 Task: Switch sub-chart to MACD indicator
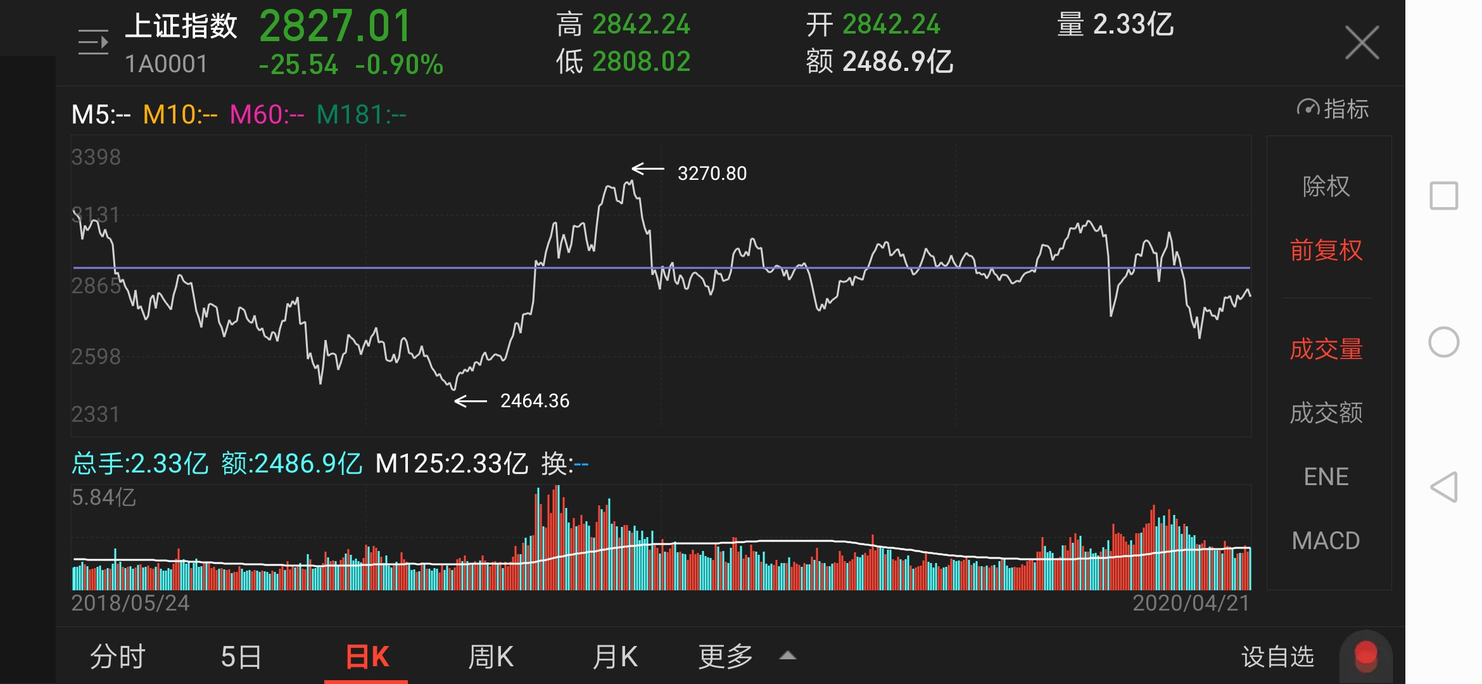point(1326,541)
